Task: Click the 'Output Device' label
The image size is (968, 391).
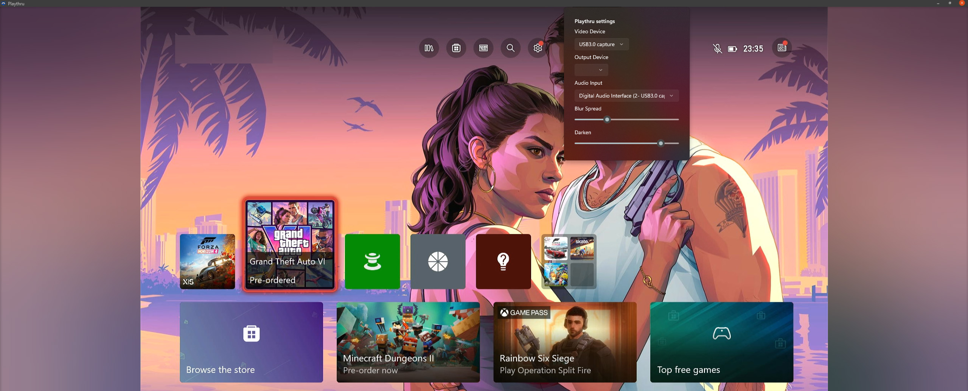Action: pyautogui.click(x=591, y=57)
